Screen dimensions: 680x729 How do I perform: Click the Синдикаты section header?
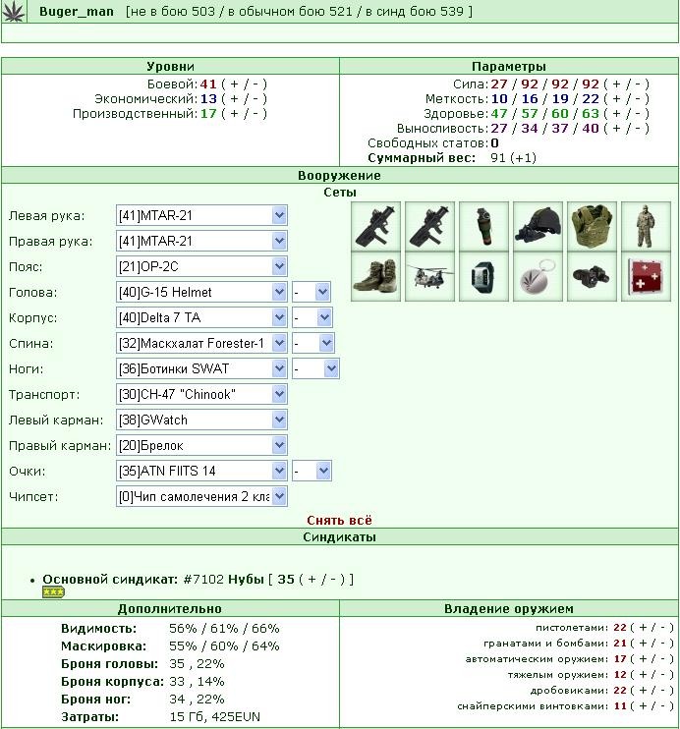click(339, 537)
